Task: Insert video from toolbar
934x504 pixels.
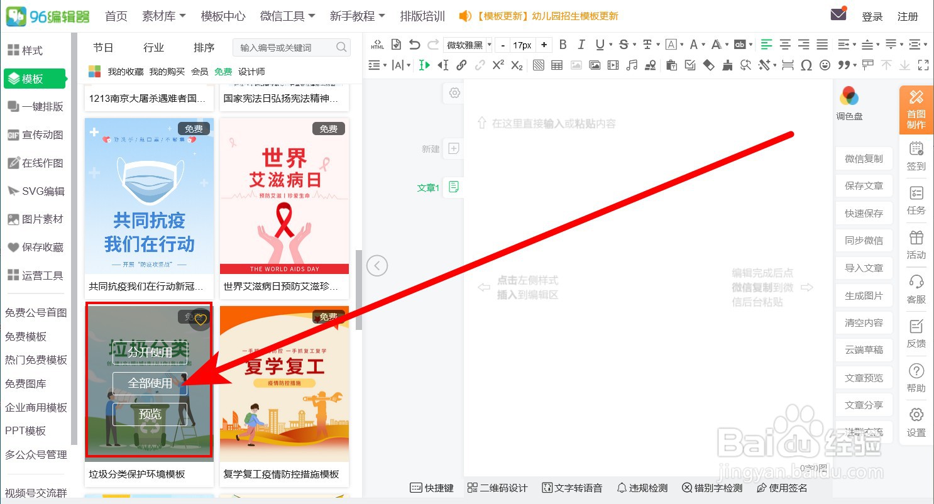Action: tap(613, 65)
